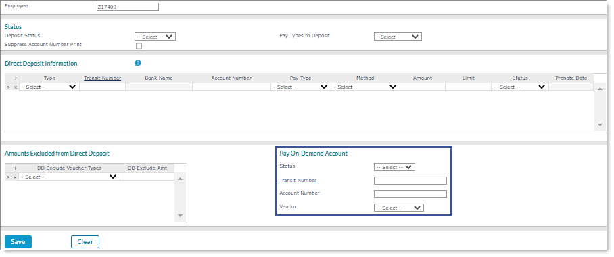This screenshot has width=614, height=257.
Task: Remove the DD Exclude row with x
Action: point(16,177)
